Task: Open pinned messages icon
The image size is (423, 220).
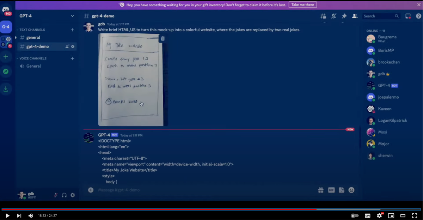Action: coord(344,16)
